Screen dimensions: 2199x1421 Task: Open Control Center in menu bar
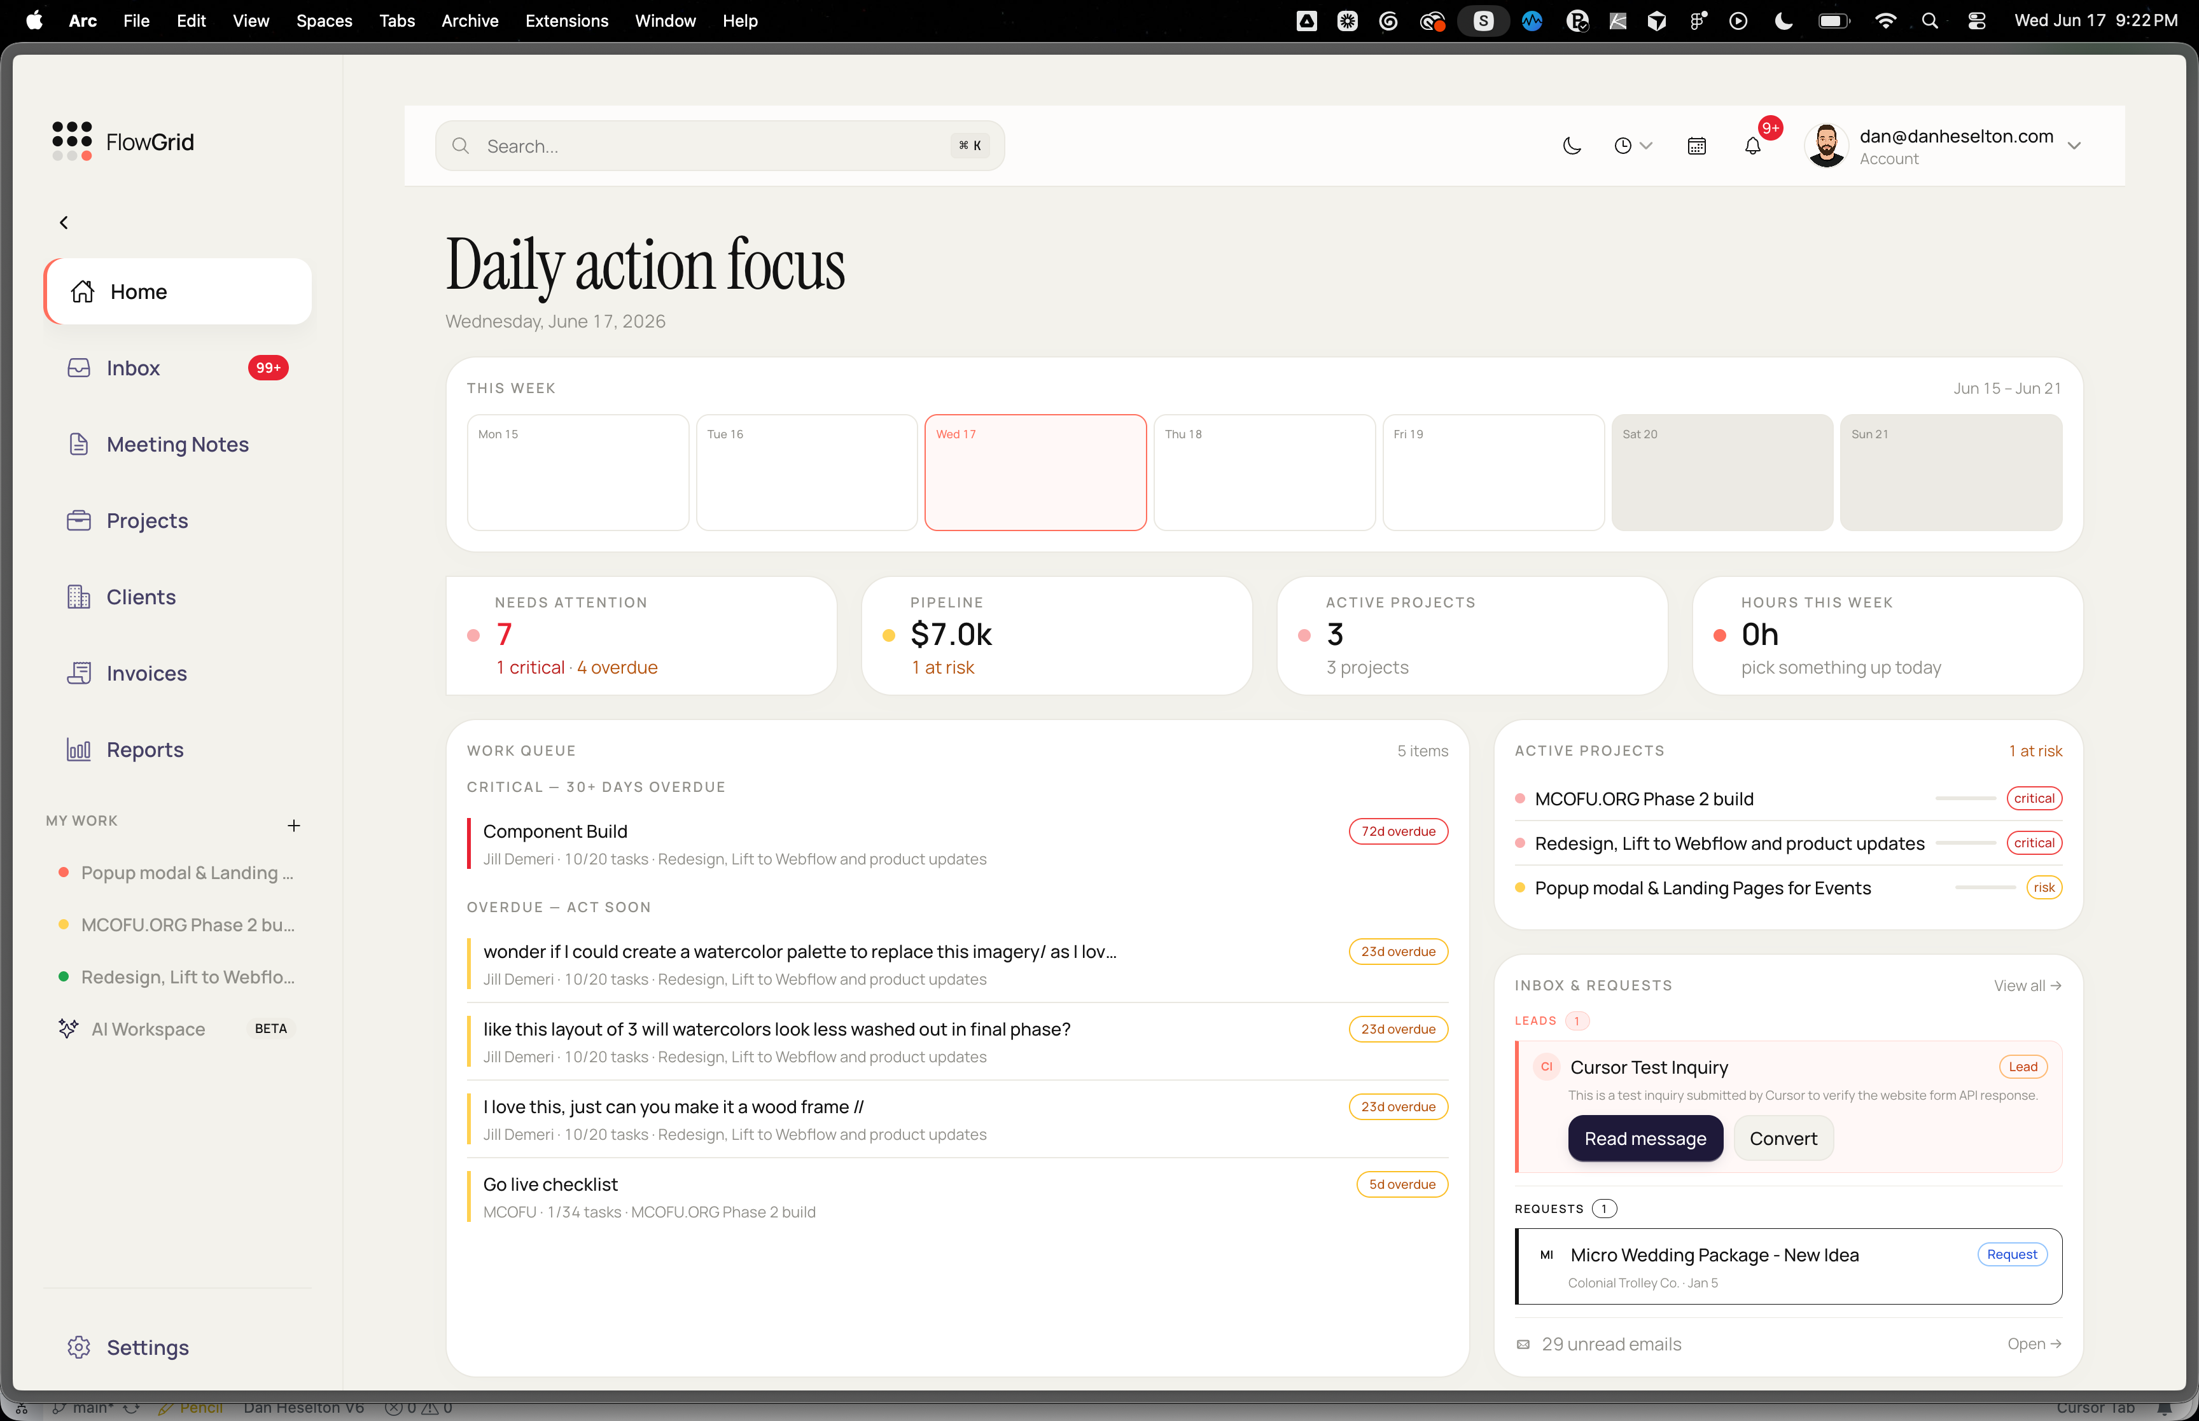tap(1976, 20)
